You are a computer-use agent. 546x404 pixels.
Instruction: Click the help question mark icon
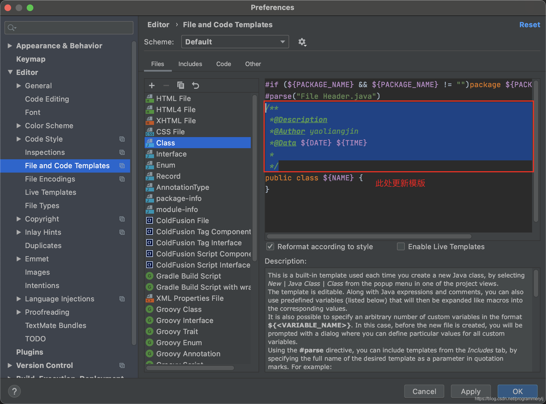pos(14,391)
